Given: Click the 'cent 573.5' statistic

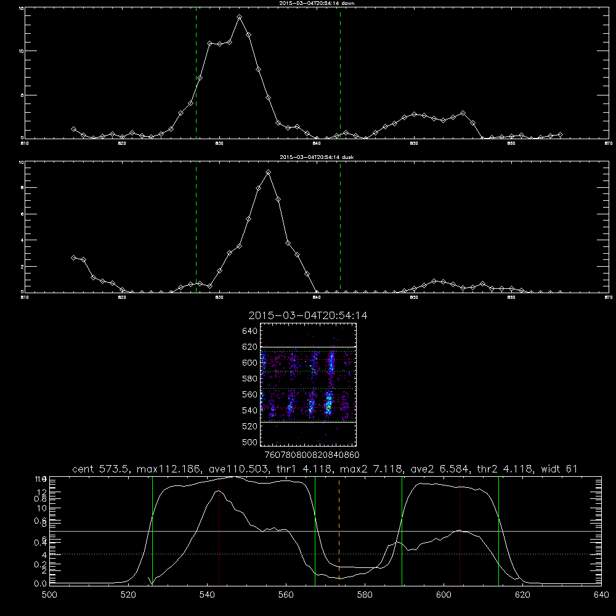Looking at the screenshot, I should pyautogui.click(x=102, y=469).
